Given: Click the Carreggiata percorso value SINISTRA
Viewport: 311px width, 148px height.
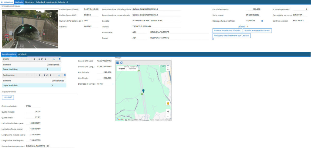Looking at the screenshot, I should 298,15.
